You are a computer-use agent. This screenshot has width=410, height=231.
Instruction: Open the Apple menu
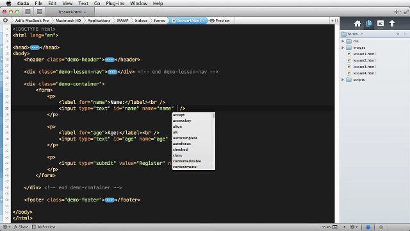click(x=8, y=3)
